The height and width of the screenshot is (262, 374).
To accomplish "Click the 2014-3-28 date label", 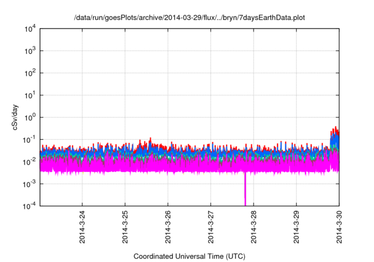I will pos(254,227).
